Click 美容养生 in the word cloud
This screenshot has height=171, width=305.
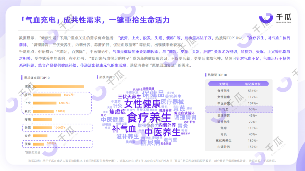173,96
